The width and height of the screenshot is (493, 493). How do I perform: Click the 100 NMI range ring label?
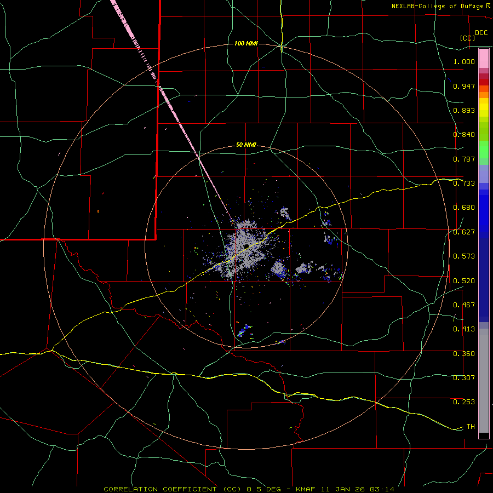[x=246, y=43]
